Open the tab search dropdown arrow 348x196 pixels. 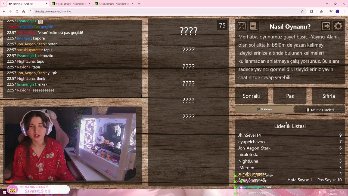(4, 4)
